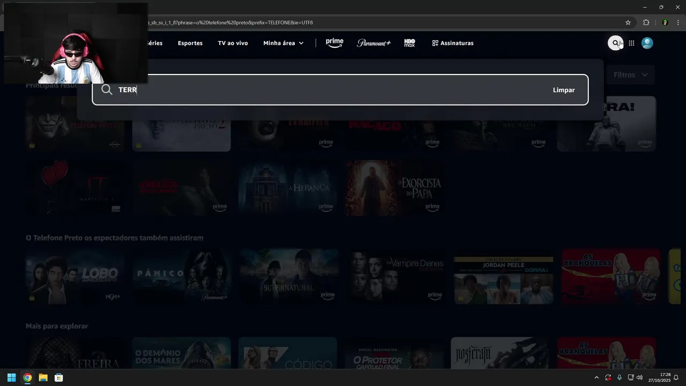Image resolution: width=686 pixels, height=386 pixels.
Task: Click the browser address bar URL
Action: point(230,23)
